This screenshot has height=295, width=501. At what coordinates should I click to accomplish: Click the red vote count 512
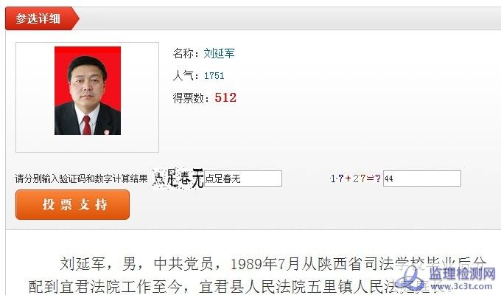click(225, 97)
